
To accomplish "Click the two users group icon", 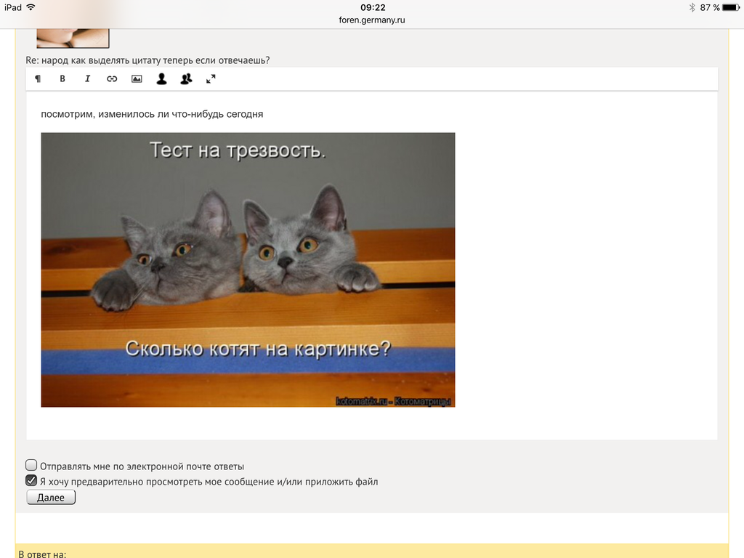I will tap(186, 79).
